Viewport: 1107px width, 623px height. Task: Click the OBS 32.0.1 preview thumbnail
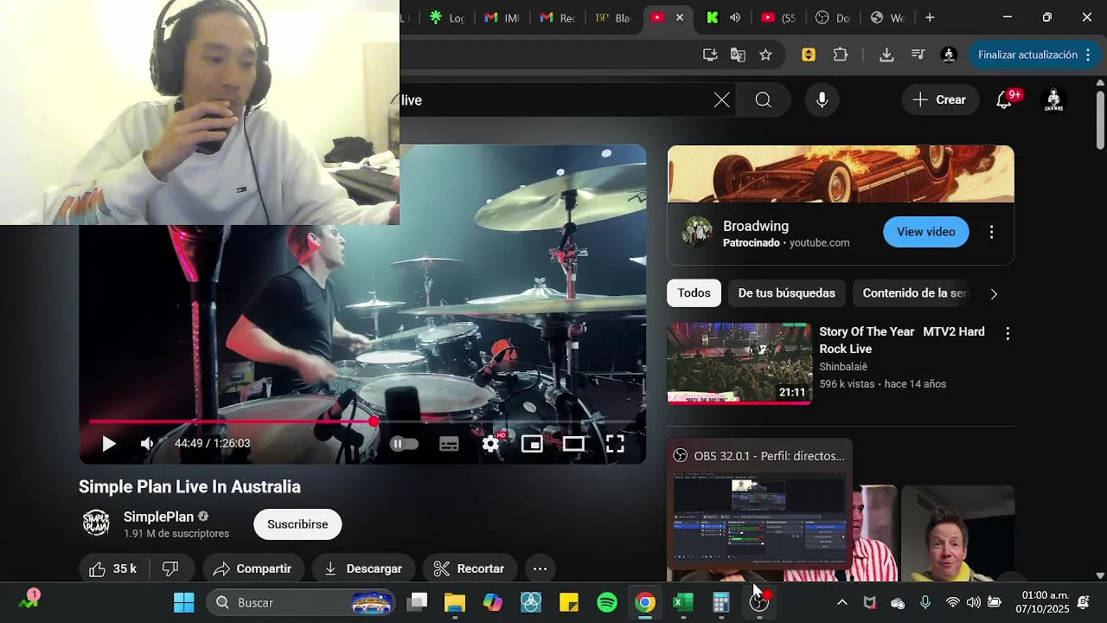point(759,519)
